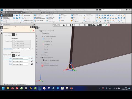Image resolution: width=132 pixels, height=99 pixels.
Task: Click the Ось X link label
Action: (x=10, y=58)
